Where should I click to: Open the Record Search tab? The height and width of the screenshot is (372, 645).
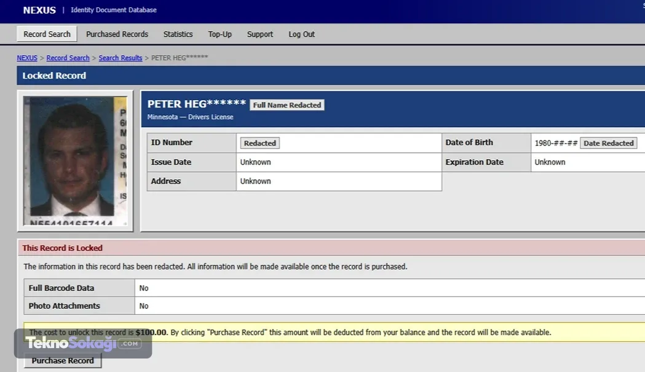[x=47, y=34]
